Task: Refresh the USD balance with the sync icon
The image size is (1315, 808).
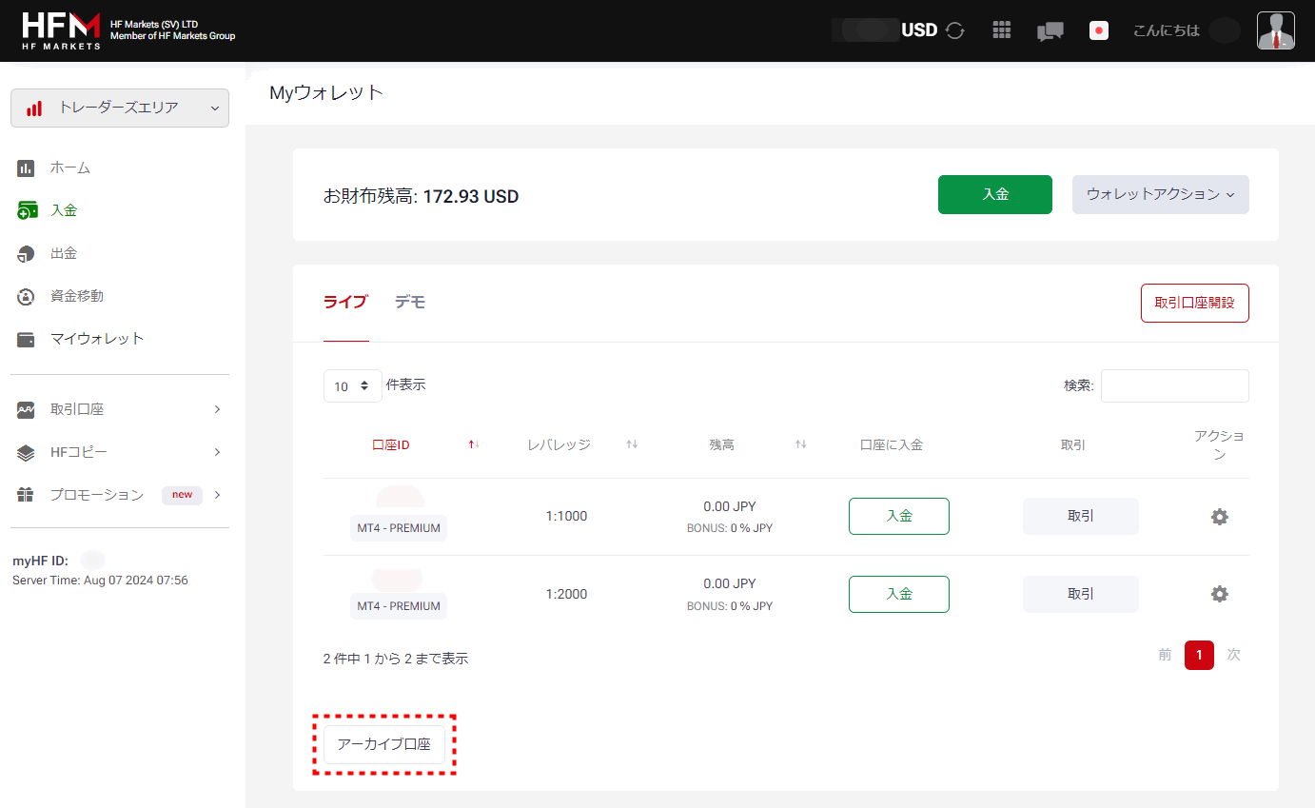Action: [955, 30]
